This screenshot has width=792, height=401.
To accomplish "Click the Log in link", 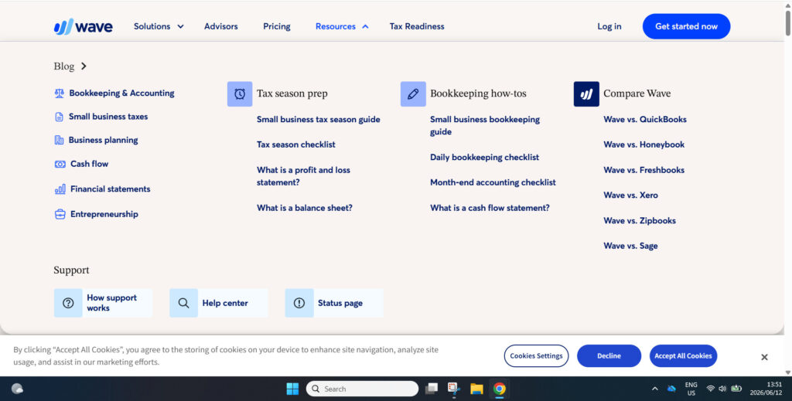I will pos(609,26).
